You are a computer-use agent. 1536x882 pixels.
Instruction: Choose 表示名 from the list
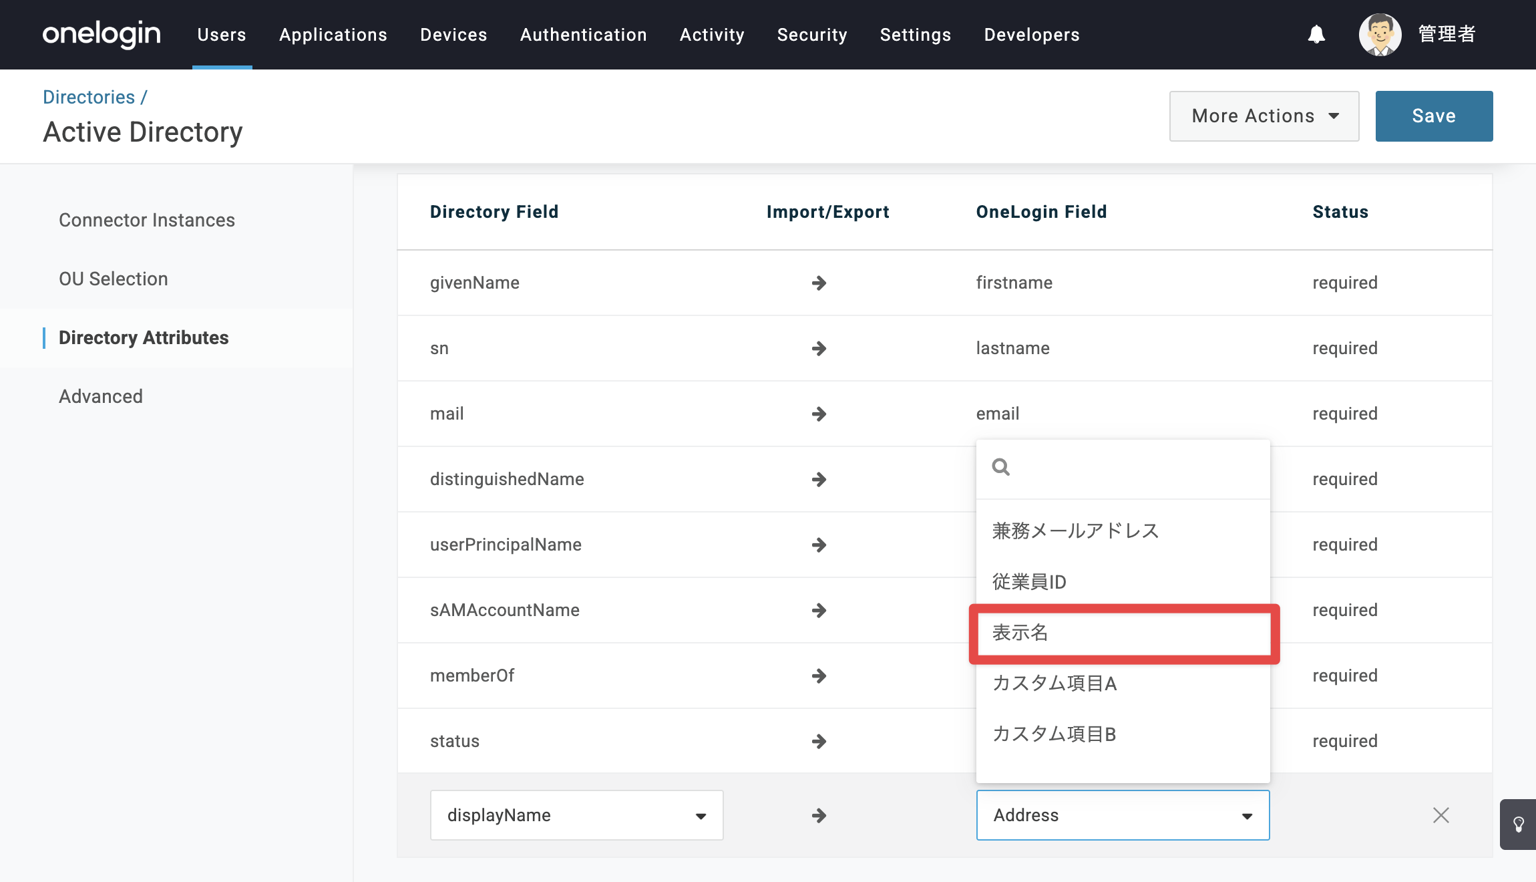(1123, 633)
